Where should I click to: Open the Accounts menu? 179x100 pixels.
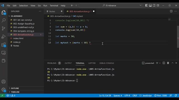pos(4,82)
